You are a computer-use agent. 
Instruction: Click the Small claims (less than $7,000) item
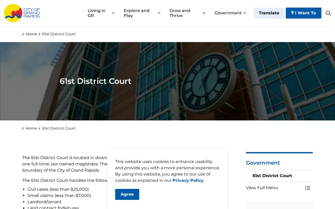point(59,195)
